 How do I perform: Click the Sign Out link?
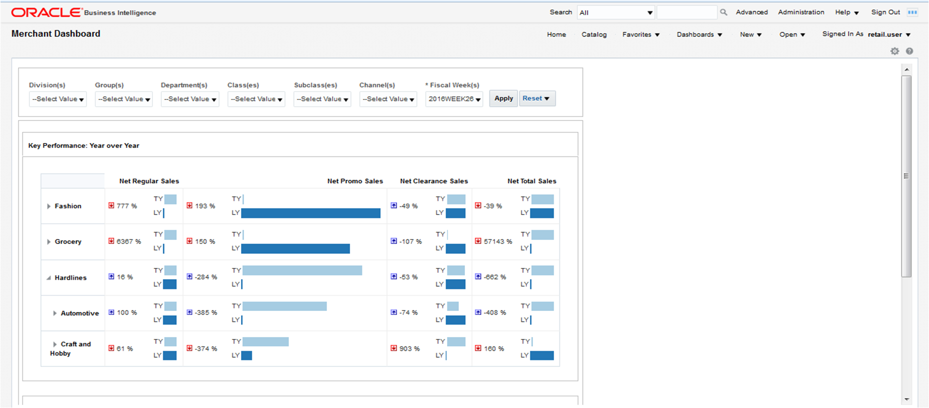pyautogui.click(x=885, y=12)
